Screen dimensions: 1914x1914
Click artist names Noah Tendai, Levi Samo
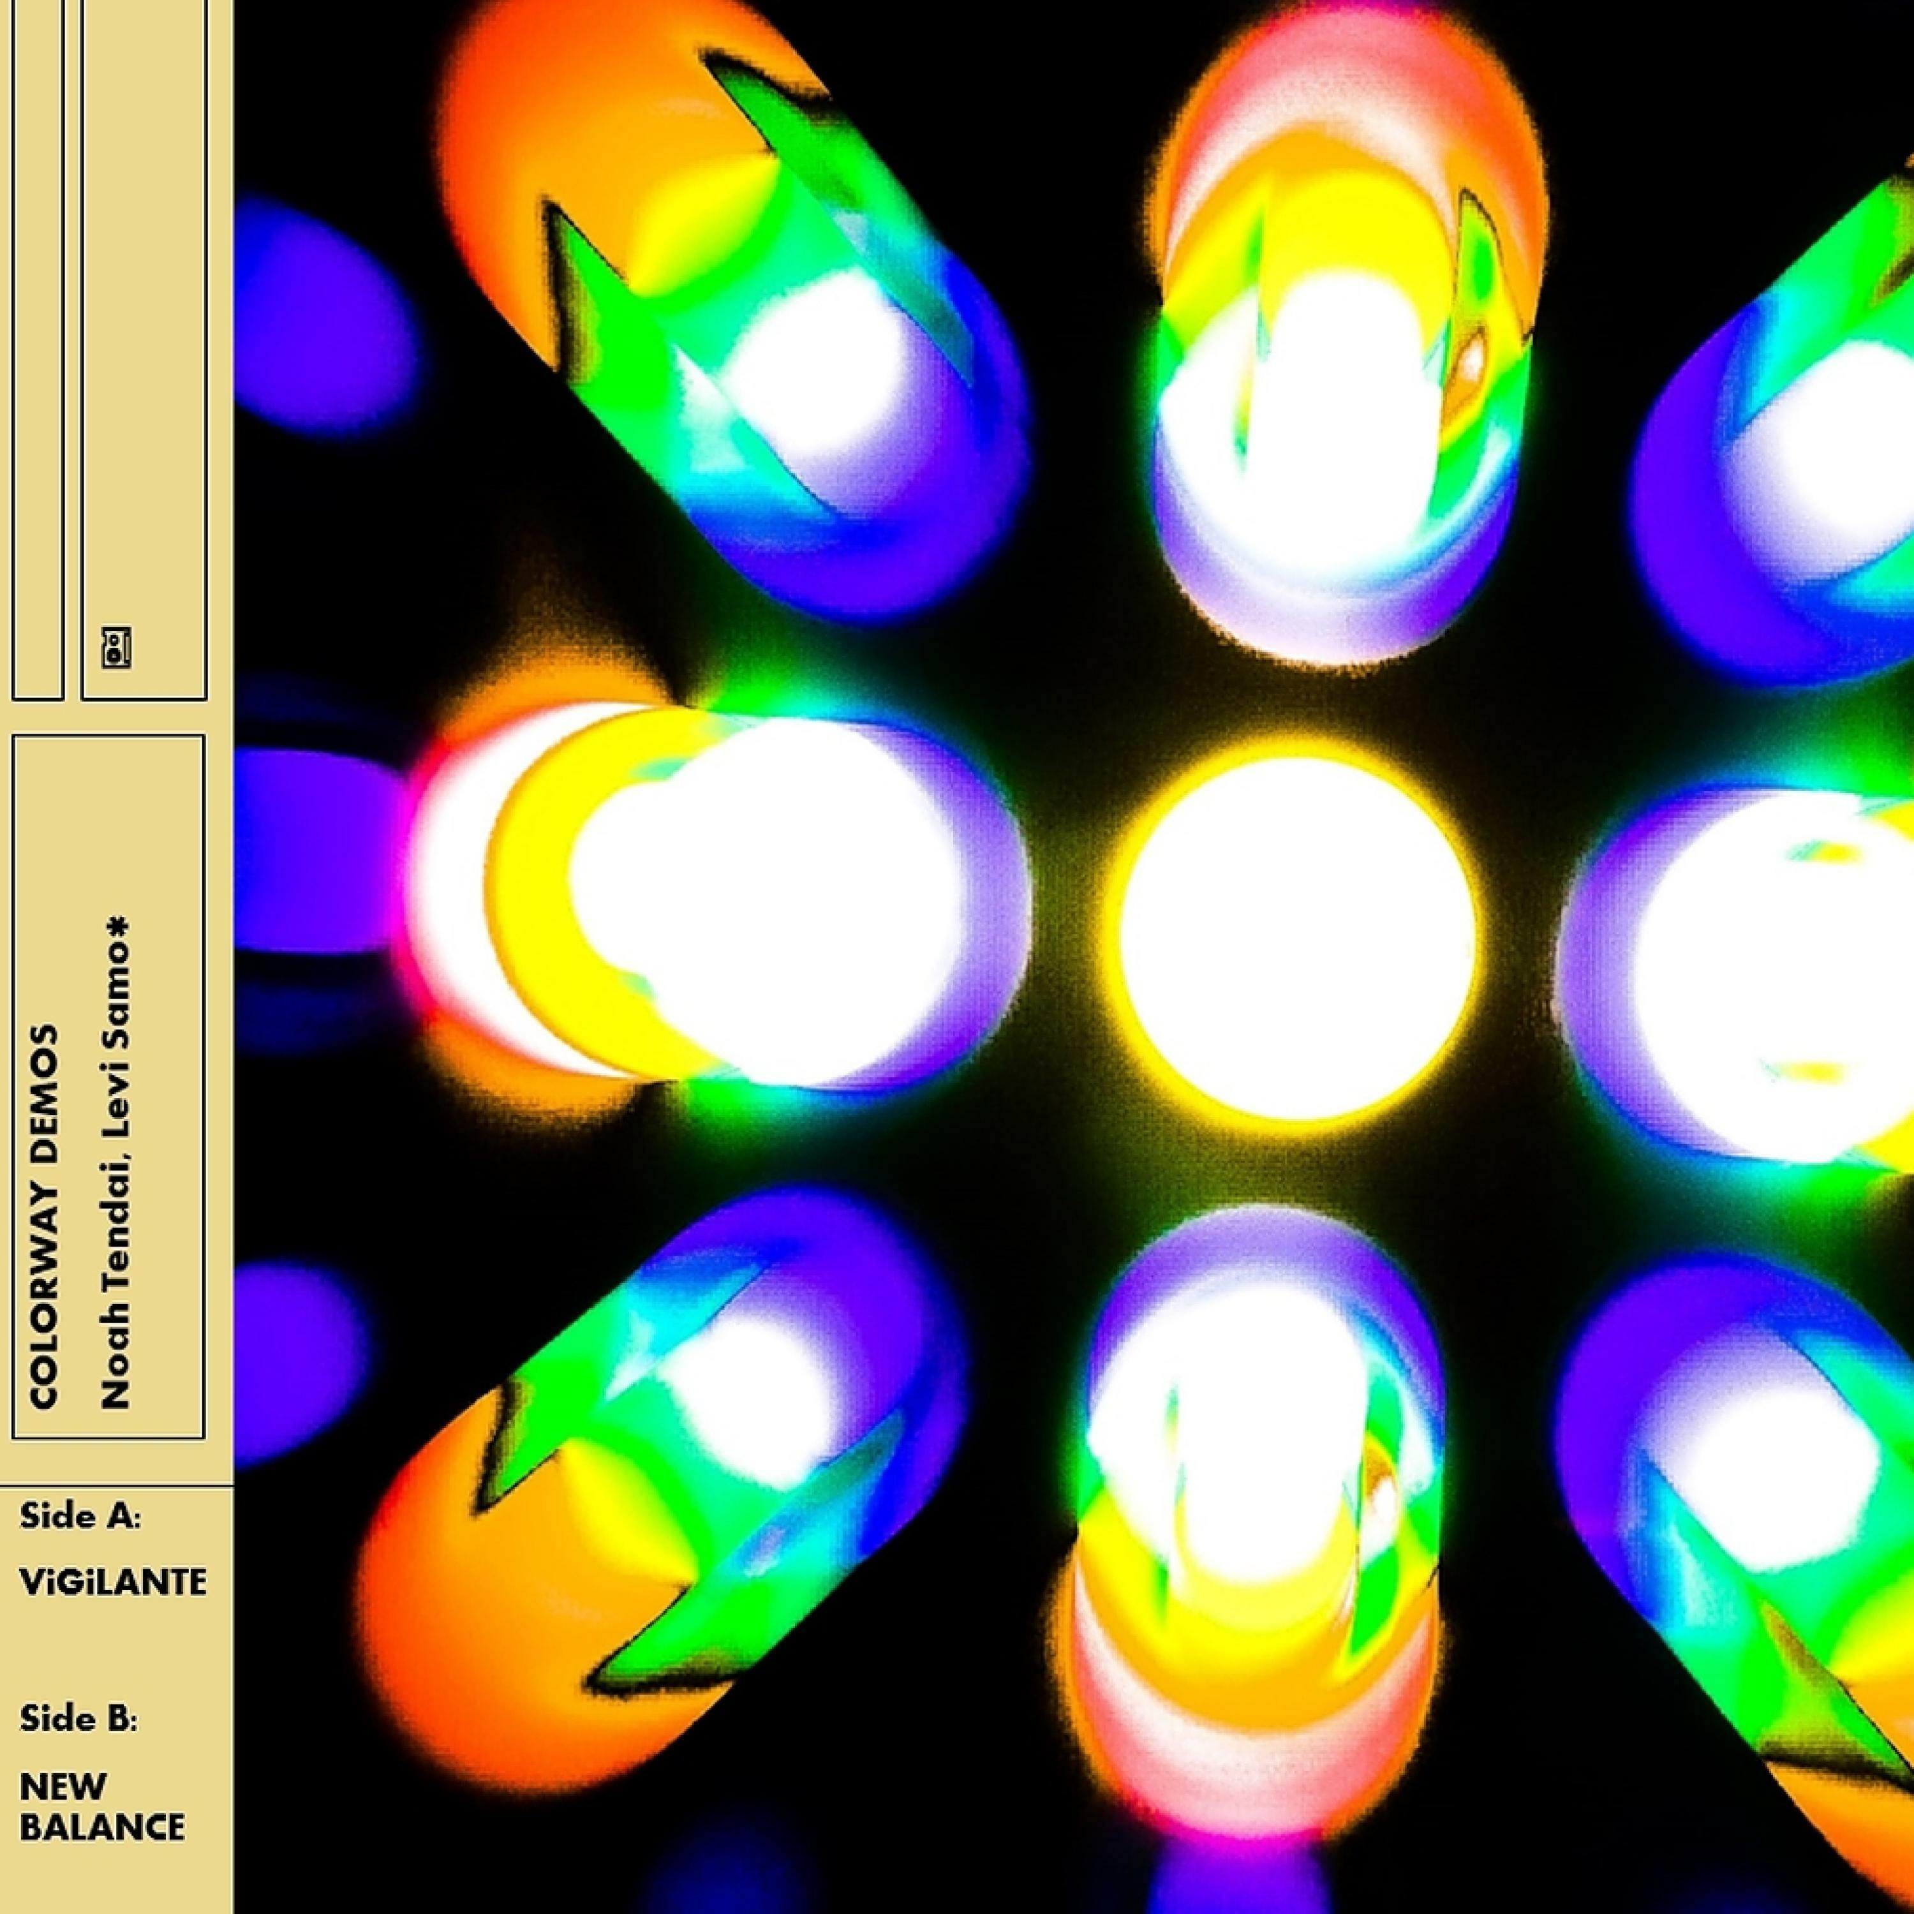pos(116,1179)
